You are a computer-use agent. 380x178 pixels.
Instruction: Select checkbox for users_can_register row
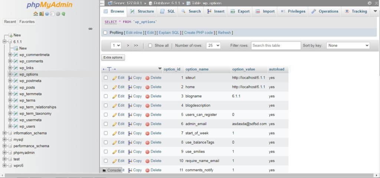[x=106, y=115]
